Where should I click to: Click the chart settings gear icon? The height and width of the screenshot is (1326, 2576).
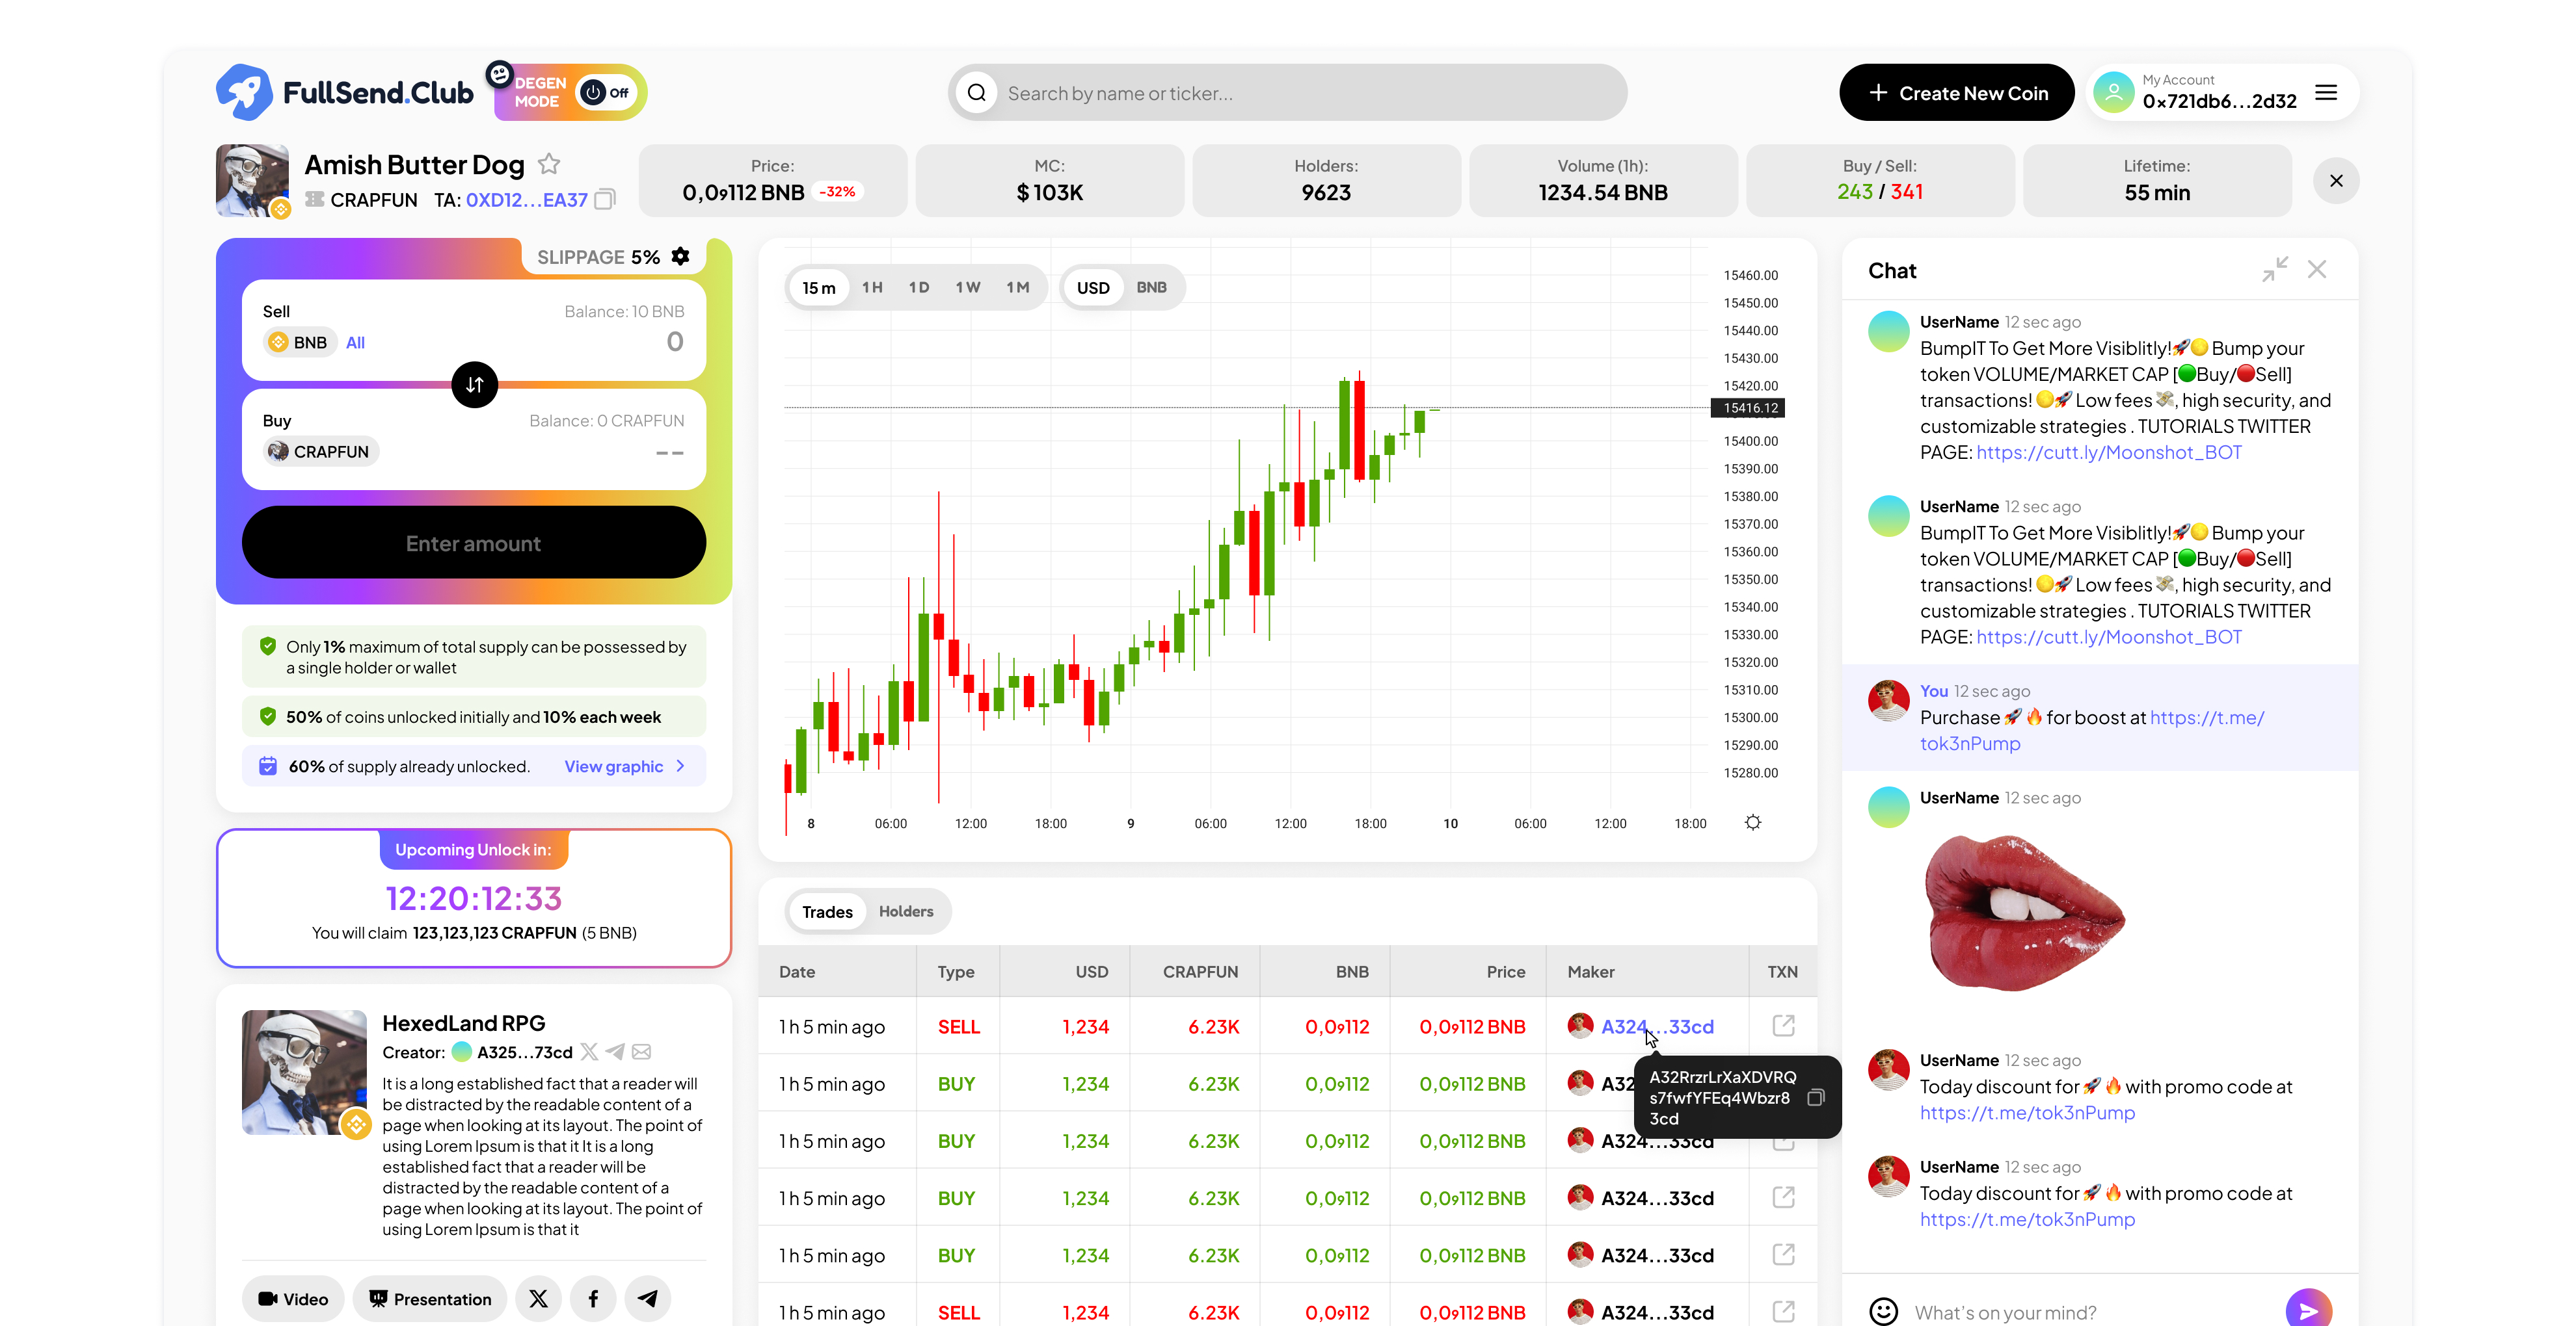[1753, 822]
